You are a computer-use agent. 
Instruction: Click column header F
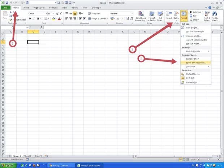[67, 32]
